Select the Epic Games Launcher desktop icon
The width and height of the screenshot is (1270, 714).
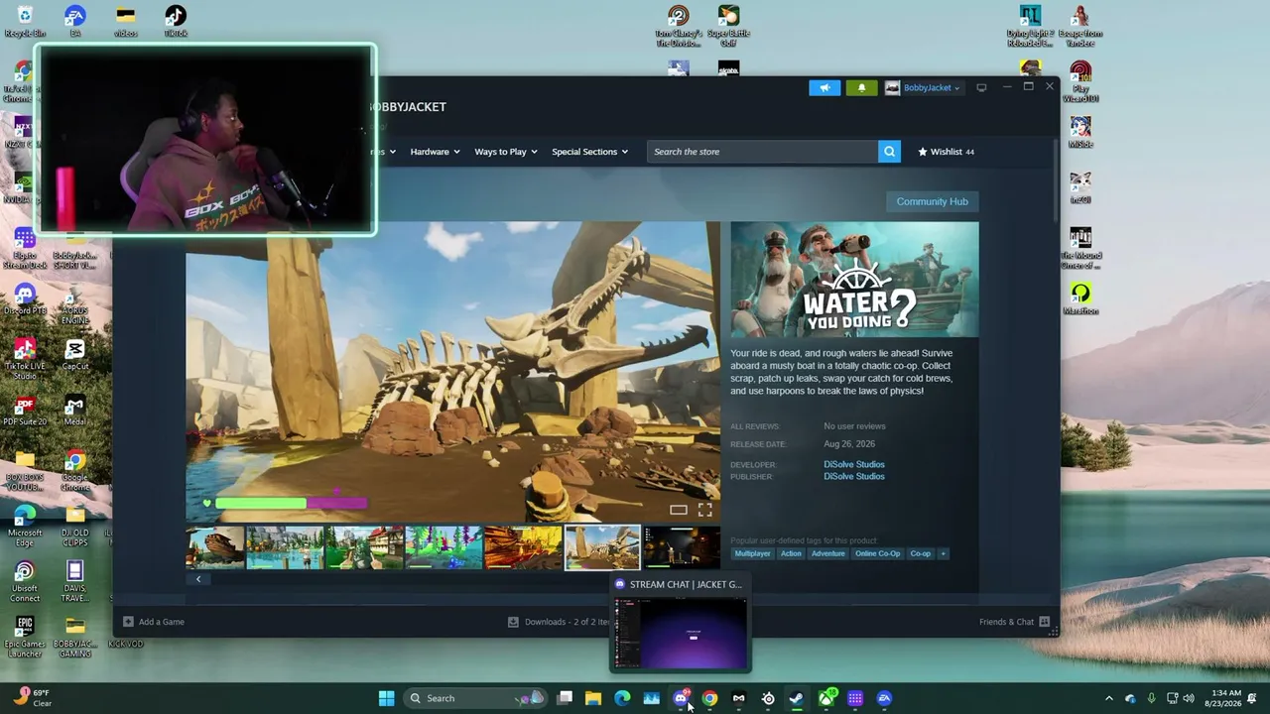tap(25, 636)
